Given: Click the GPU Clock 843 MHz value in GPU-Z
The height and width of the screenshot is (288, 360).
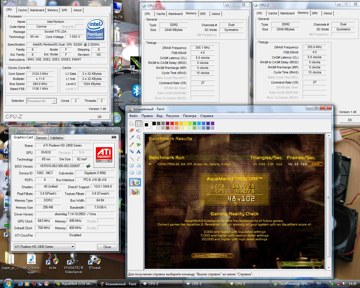Looking at the screenshot, I should [44, 221].
